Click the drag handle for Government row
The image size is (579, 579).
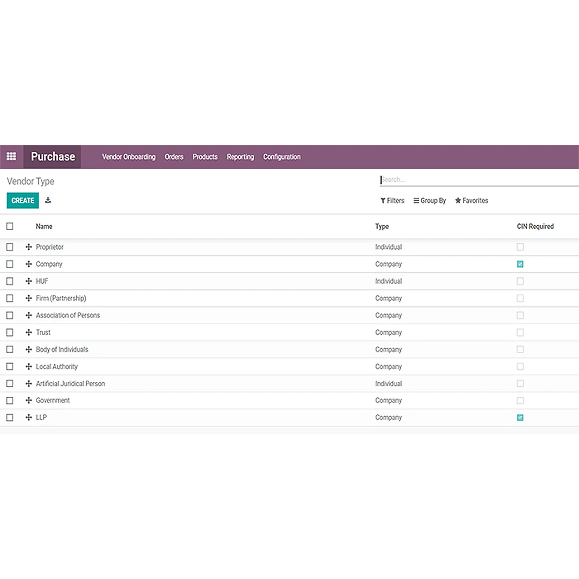(29, 400)
